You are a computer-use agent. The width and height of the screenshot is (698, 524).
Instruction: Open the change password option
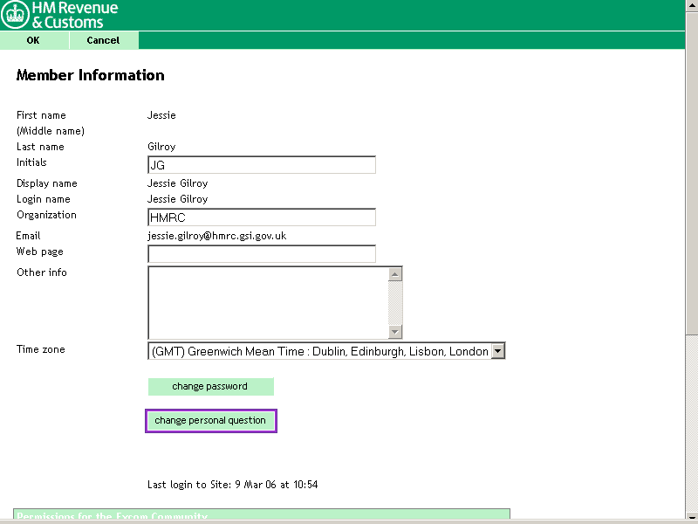210,387
